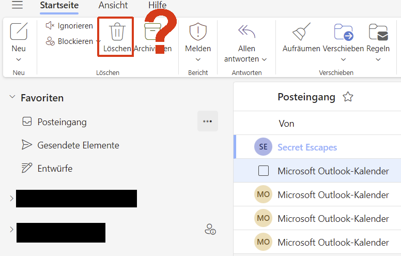
Task: Tick the checkbox on the highlighted Outlook-Kalender mail
Action: (264, 171)
